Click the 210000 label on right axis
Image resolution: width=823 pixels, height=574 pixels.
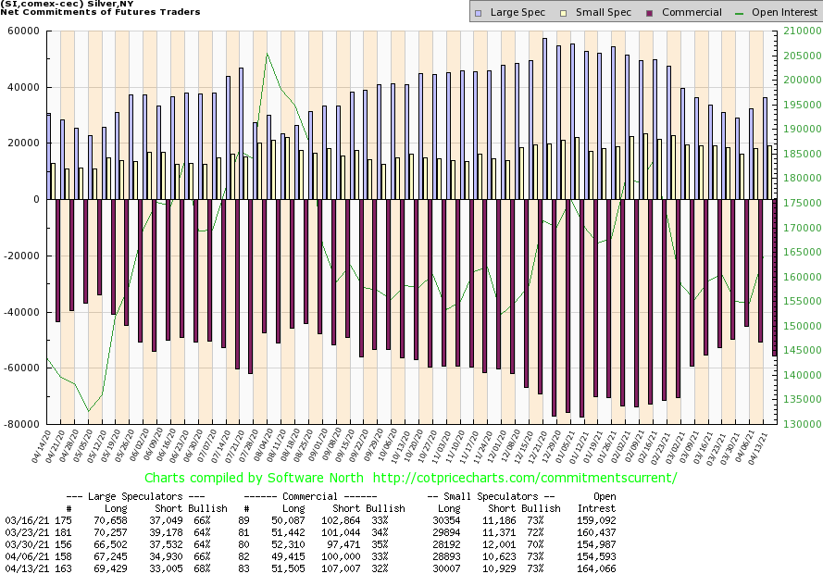795,31
